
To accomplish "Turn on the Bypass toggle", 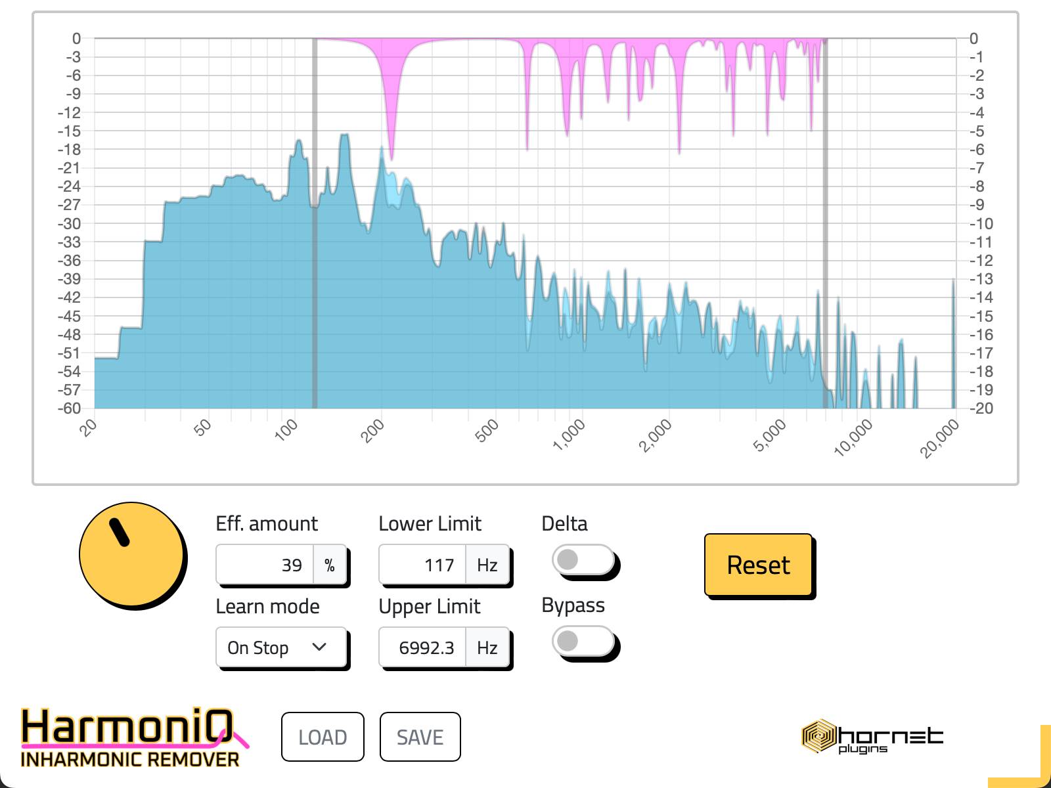I will [x=583, y=641].
